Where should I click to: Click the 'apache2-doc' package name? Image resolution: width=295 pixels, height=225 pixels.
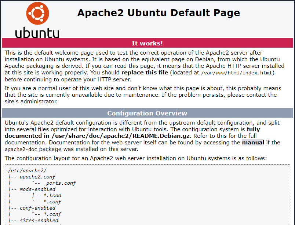point(21,150)
